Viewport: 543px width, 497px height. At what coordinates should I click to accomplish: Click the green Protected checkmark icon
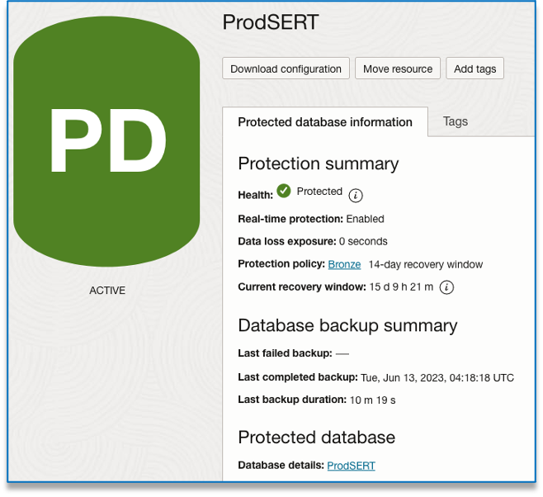tap(284, 191)
